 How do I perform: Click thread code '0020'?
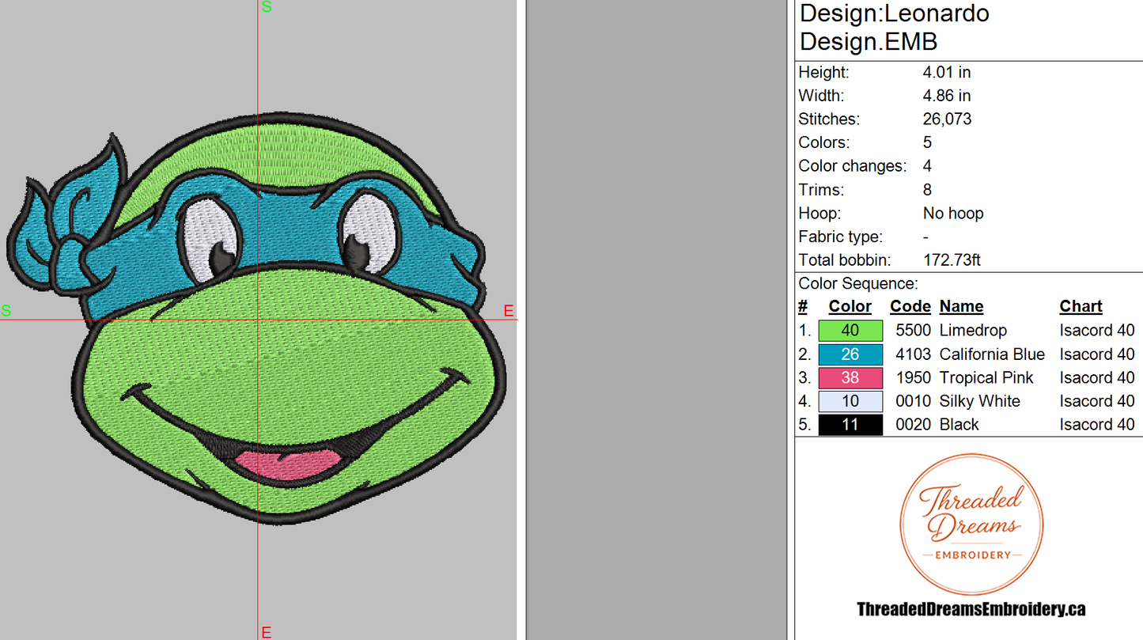[x=913, y=425]
